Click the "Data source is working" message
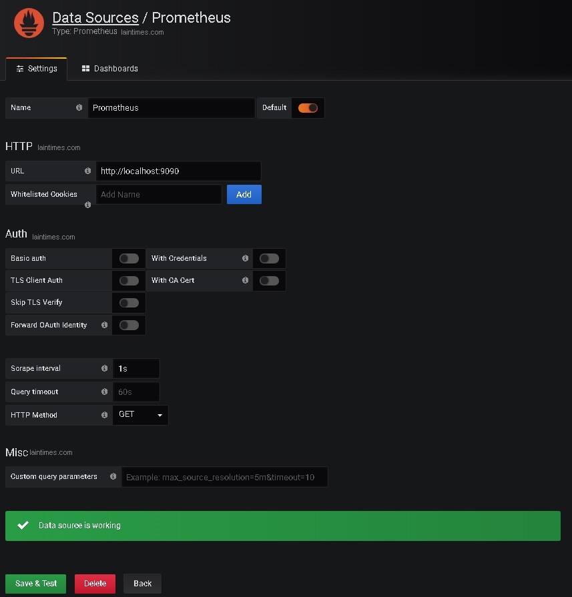The width and height of the screenshot is (572, 597). pos(79,526)
